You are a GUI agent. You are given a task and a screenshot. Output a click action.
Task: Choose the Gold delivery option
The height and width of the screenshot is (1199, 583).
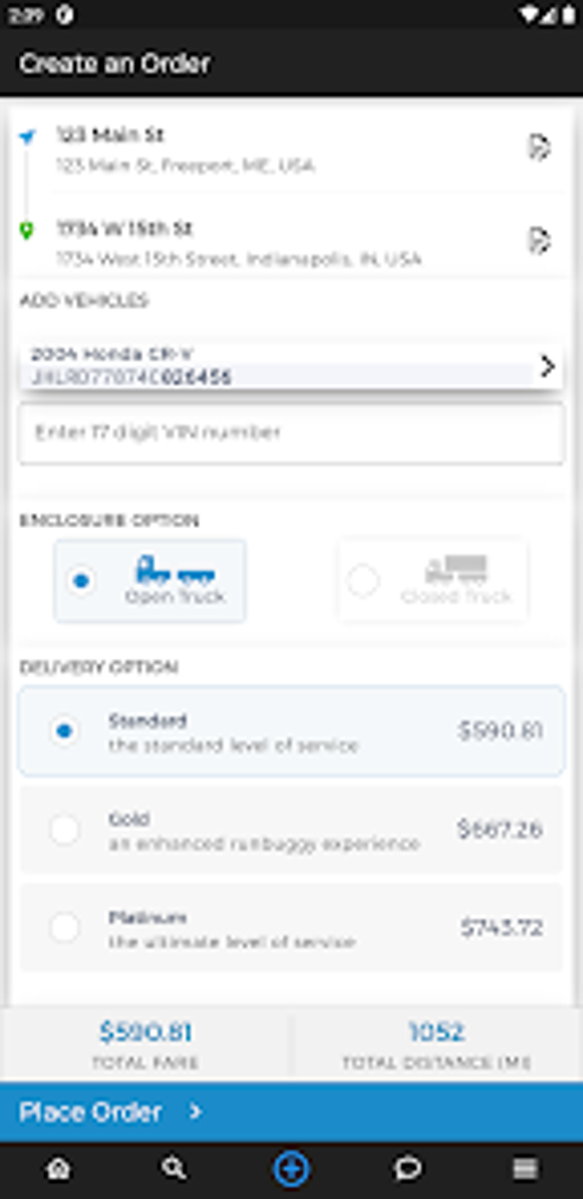point(291,830)
